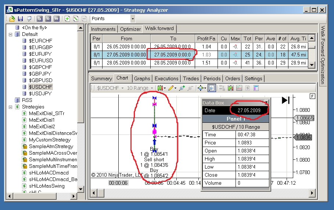
Task: Select $USDJPY in the instrument tree
Action: [40, 93]
